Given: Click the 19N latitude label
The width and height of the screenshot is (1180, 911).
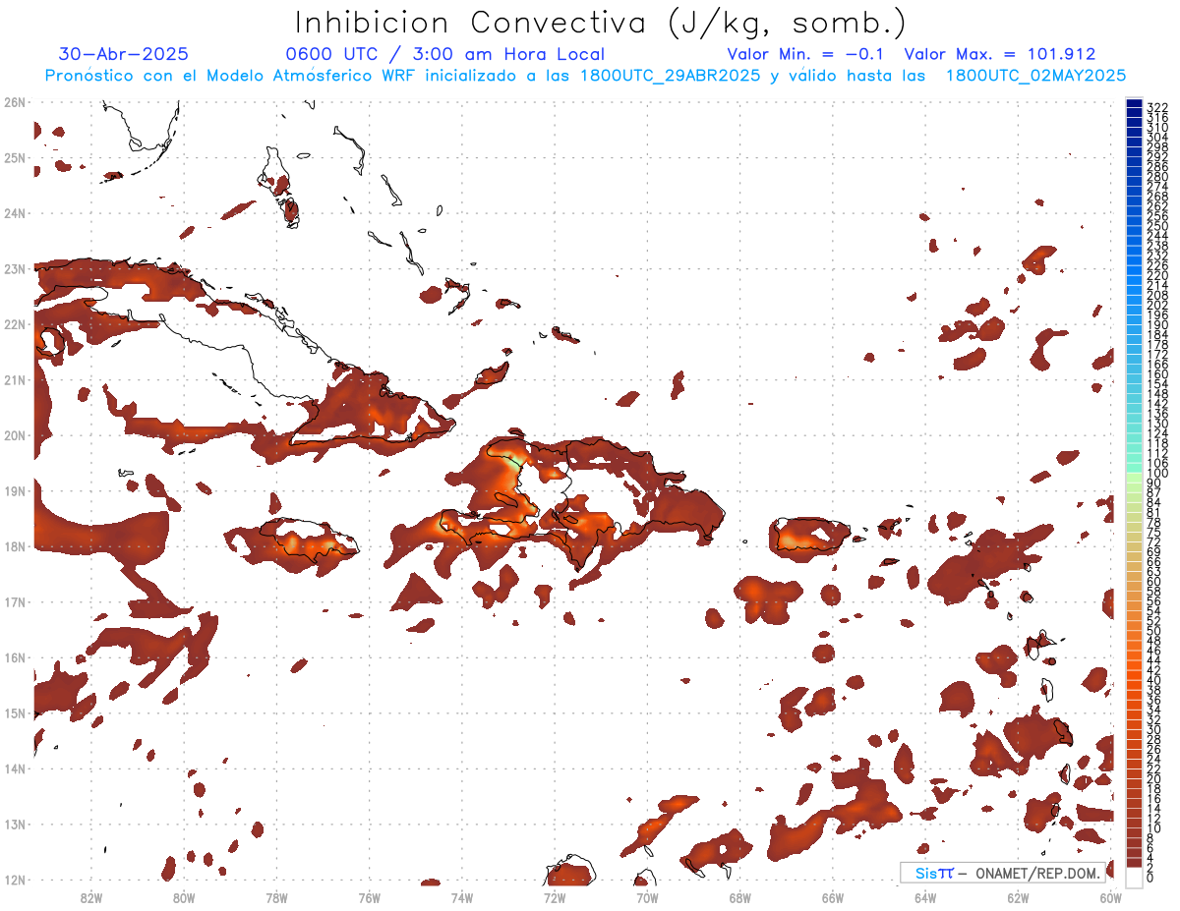Looking at the screenshot, I should click(15, 491).
